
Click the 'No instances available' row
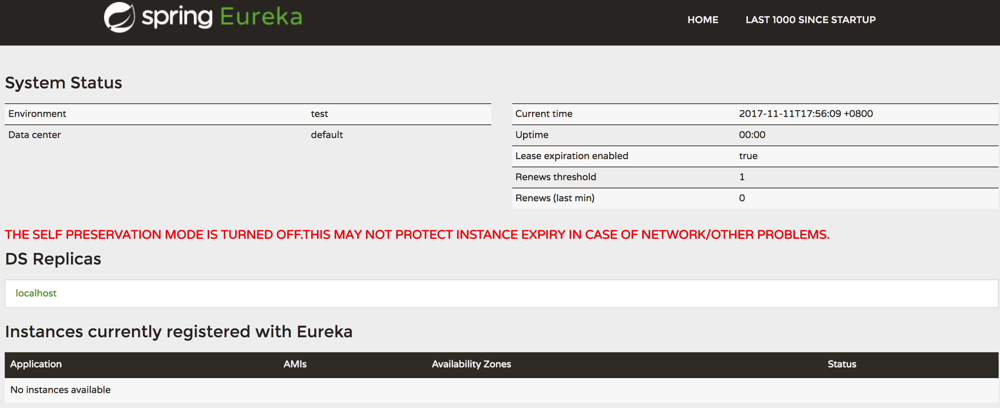coord(501,390)
